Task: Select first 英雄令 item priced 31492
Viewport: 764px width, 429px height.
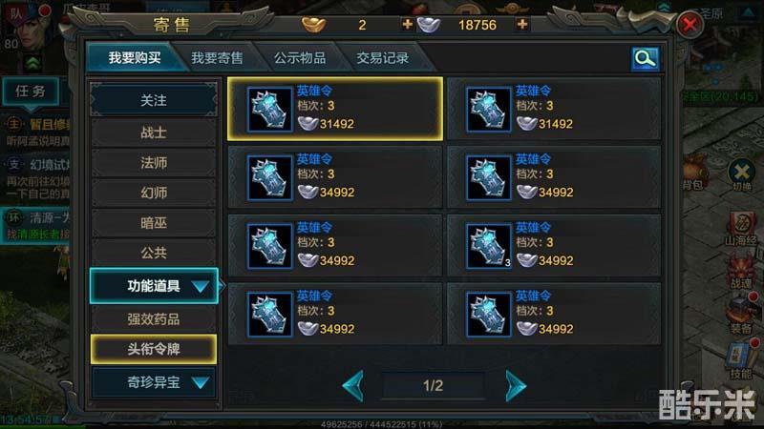Action: pyautogui.click(x=335, y=109)
